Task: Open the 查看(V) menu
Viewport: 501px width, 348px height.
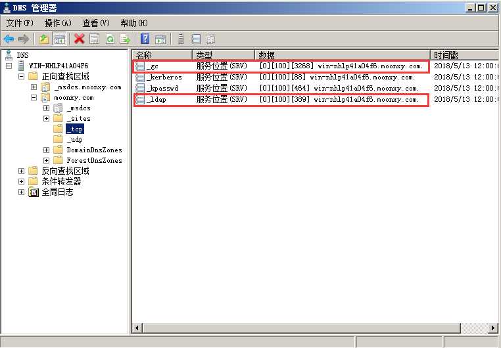Action: point(96,23)
